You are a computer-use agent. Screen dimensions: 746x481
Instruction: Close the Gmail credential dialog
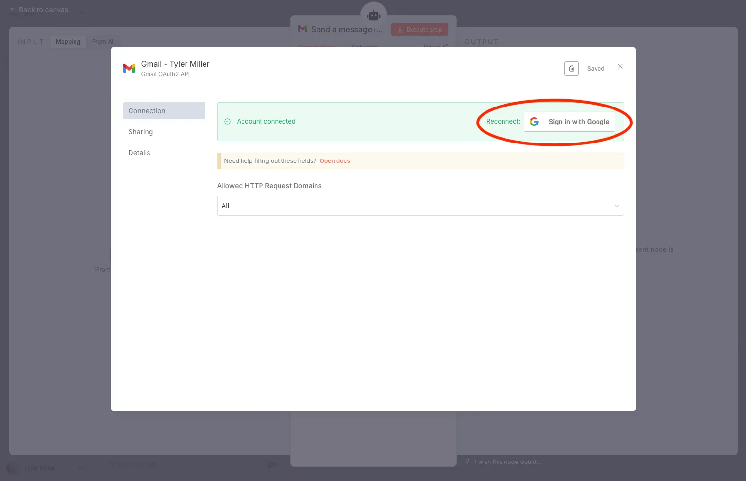click(x=620, y=66)
